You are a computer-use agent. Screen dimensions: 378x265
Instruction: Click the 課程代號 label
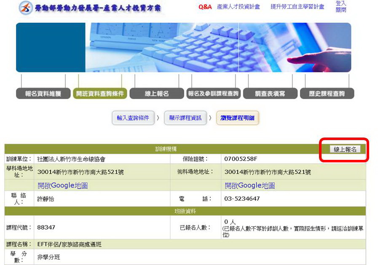pos(19,227)
